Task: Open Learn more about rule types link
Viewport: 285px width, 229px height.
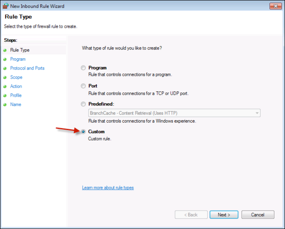Action: (108, 188)
